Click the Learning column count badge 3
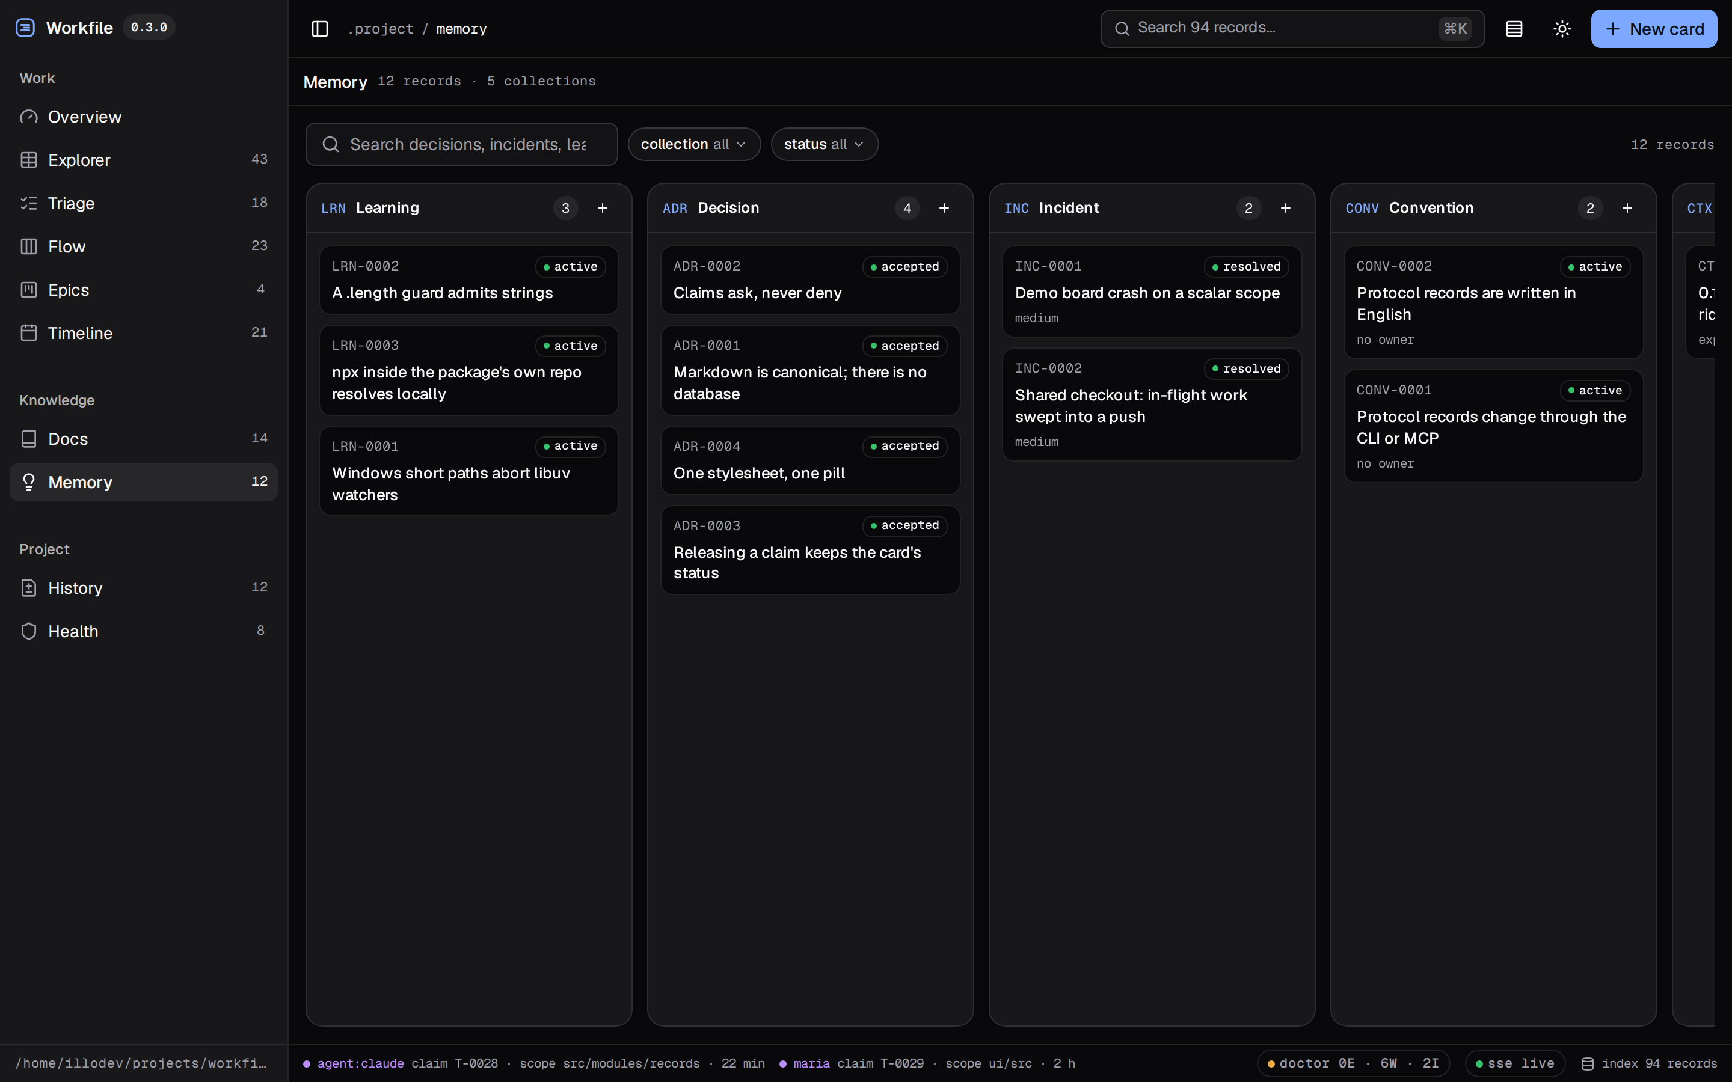 pyautogui.click(x=565, y=208)
